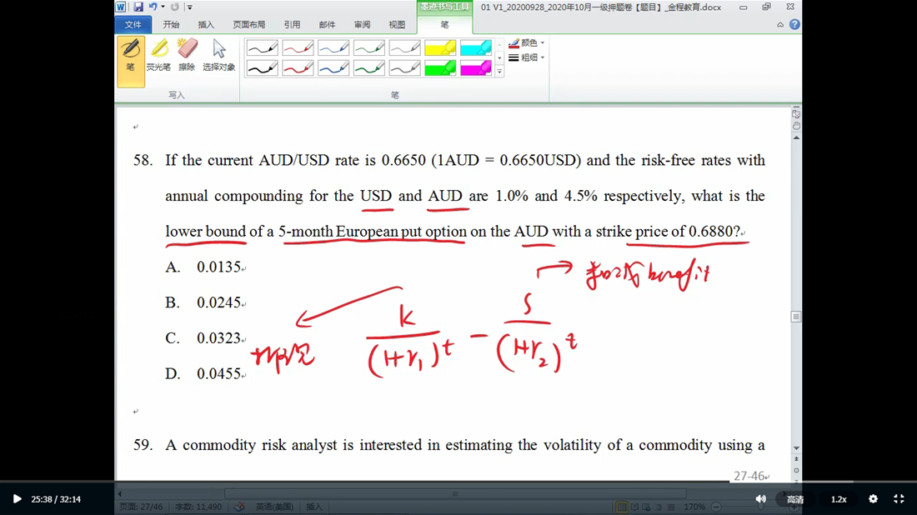This screenshot has width=917, height=515.
Task: Pick the thin green pen style
Action: [x=369, y=48]
